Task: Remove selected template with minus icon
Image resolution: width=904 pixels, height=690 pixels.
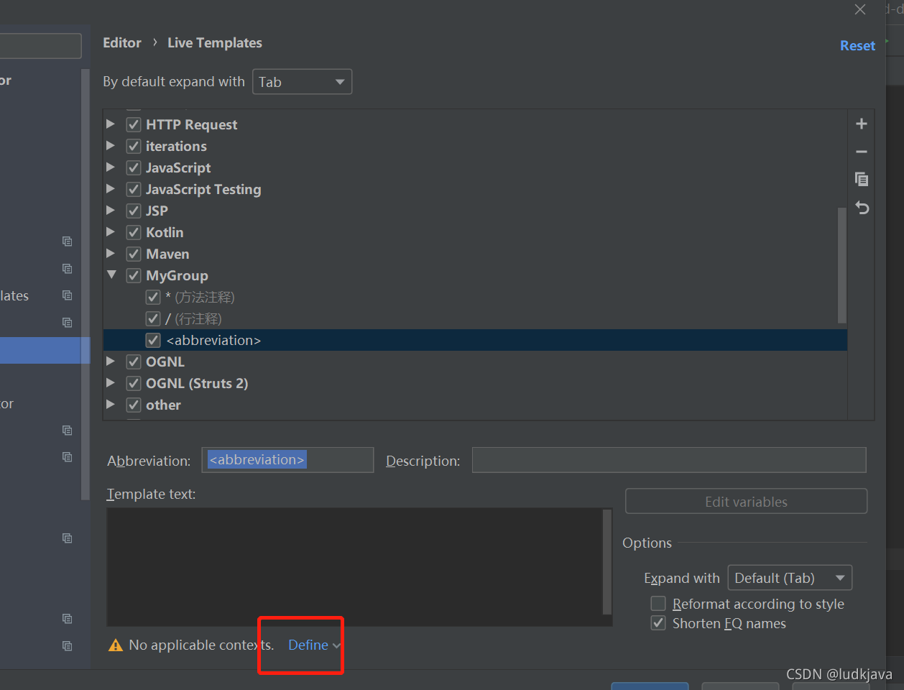Action: point(862,152)
